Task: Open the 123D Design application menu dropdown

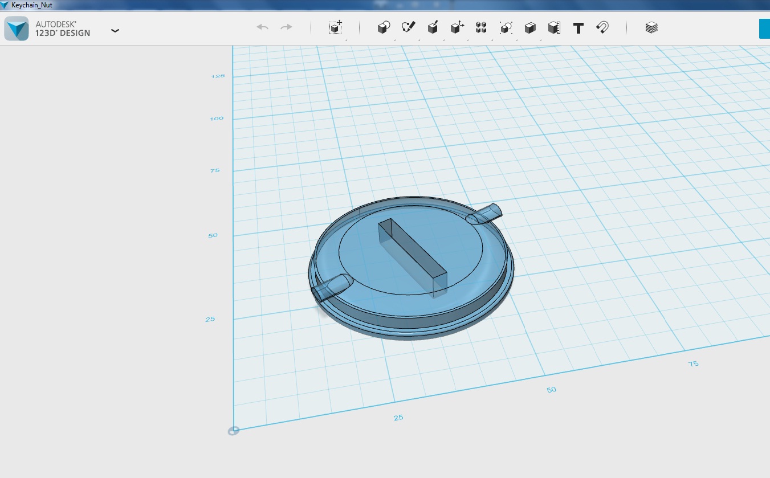Action: (115, 30)
